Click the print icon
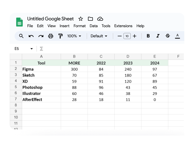 [51, 36]
